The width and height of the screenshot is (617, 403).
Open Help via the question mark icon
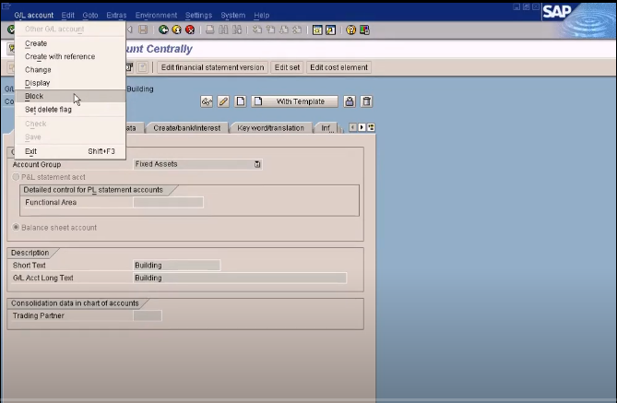[350, 30]
